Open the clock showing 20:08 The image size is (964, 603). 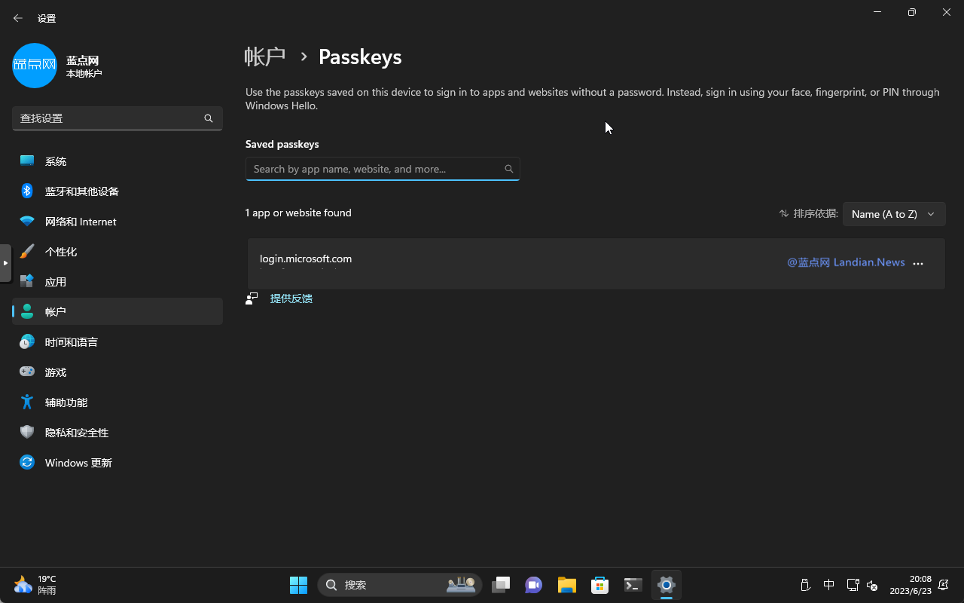click(x=911, y=585)
